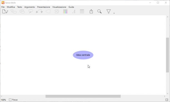
Task: Toggle the side panel icon at bottom right
Action: pyautogui.click(x=167, y=100)
